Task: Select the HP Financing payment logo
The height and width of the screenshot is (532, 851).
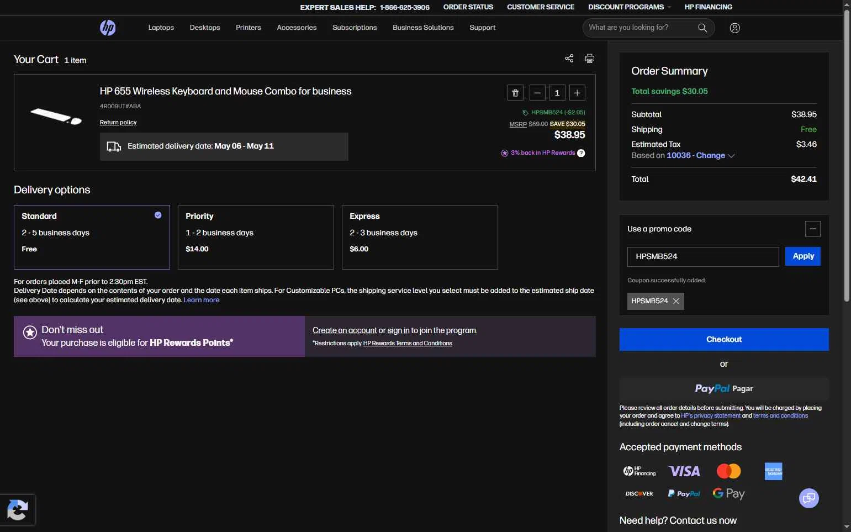Action: (x=639, y=471)
